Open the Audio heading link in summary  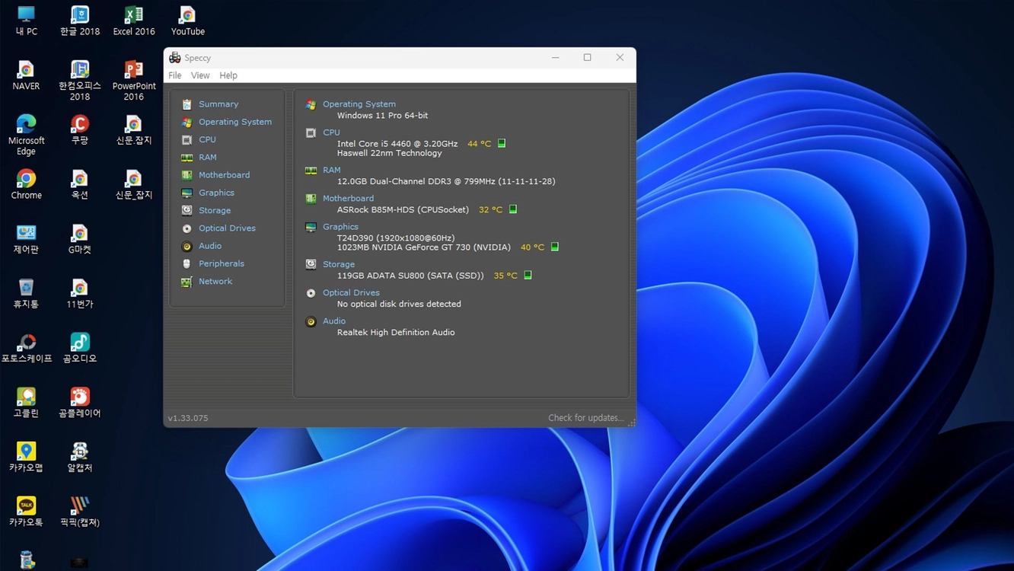[334, 321]
